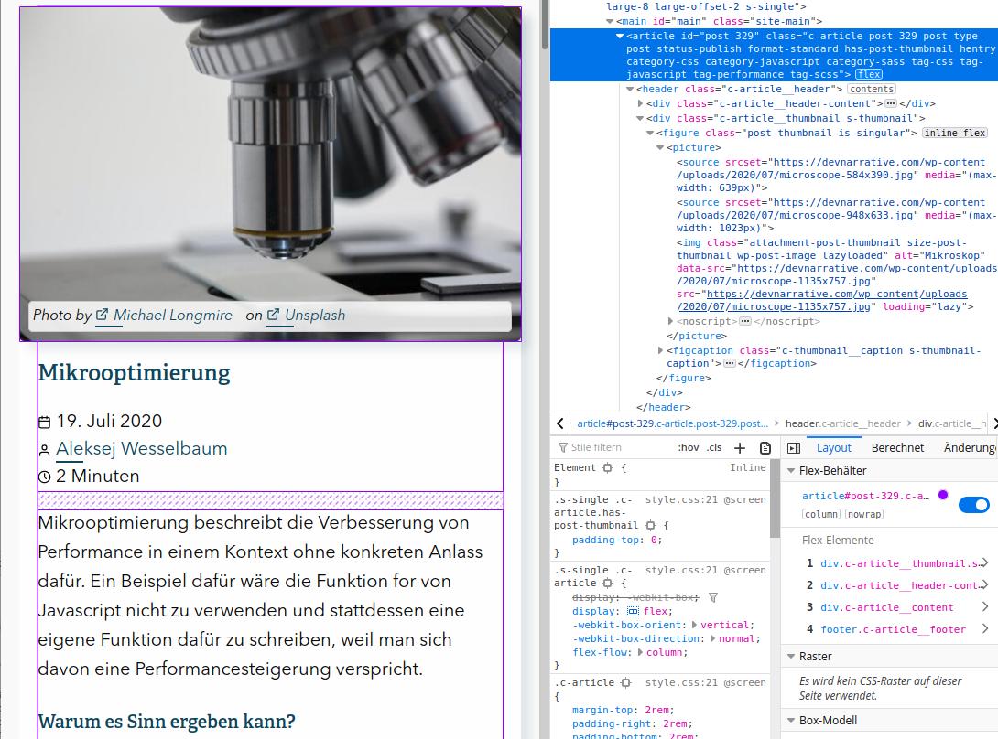Screen dimensions: 998x739
Task: Collapse the Box-Modell section
Action: tap(791, 721)
